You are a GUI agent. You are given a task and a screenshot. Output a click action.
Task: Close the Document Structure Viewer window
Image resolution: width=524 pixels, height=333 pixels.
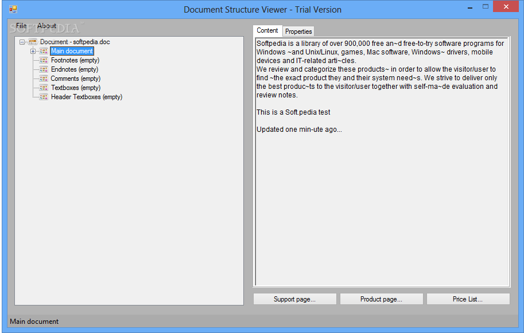tap(506, 7)
